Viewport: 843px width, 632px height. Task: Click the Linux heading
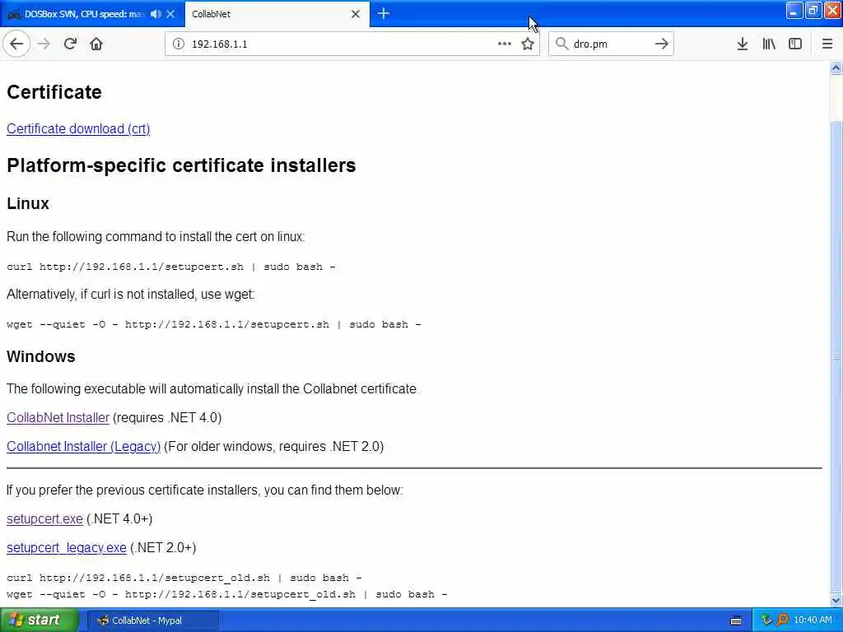coord(28,204)
